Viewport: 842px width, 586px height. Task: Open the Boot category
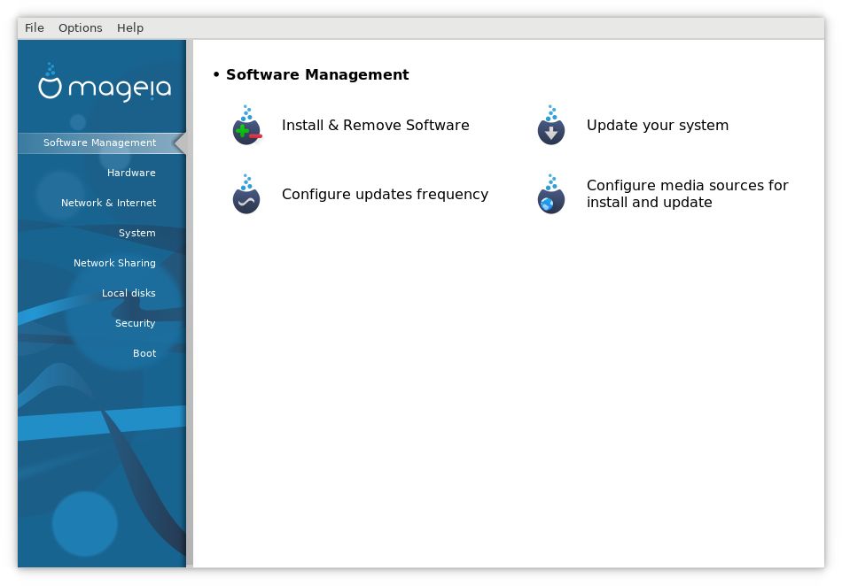point(144,353)
